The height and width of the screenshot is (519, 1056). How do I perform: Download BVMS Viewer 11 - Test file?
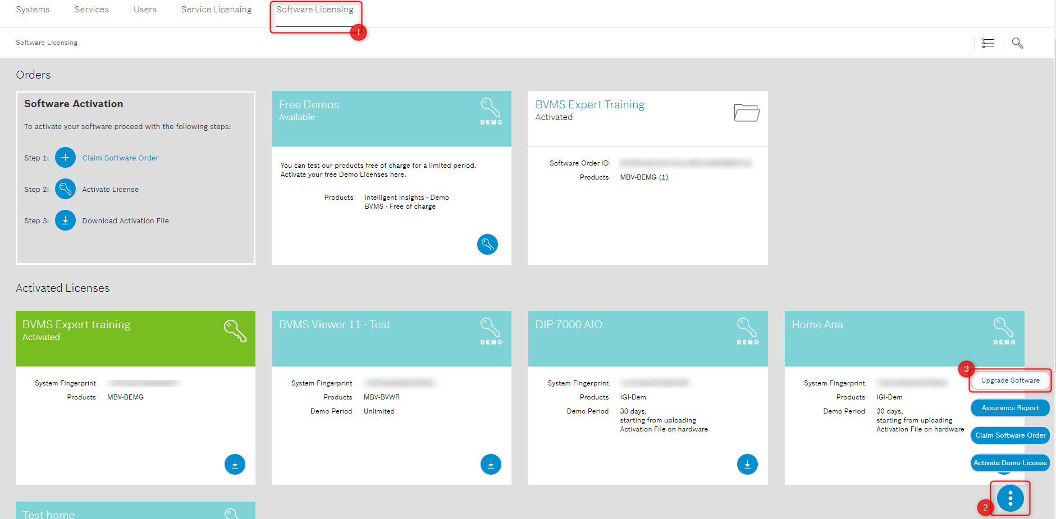(491, 464)
